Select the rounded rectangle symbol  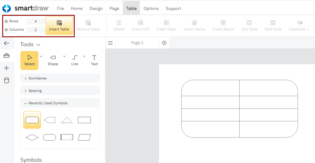pyautogui.click(x=32, y=120)
